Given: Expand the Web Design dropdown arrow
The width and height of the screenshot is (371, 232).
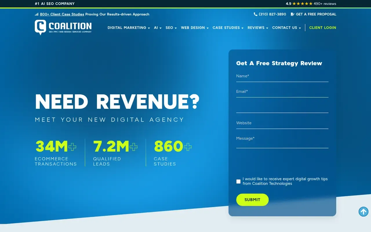Looking at the screenshot, I should click(x=208, y=28).
